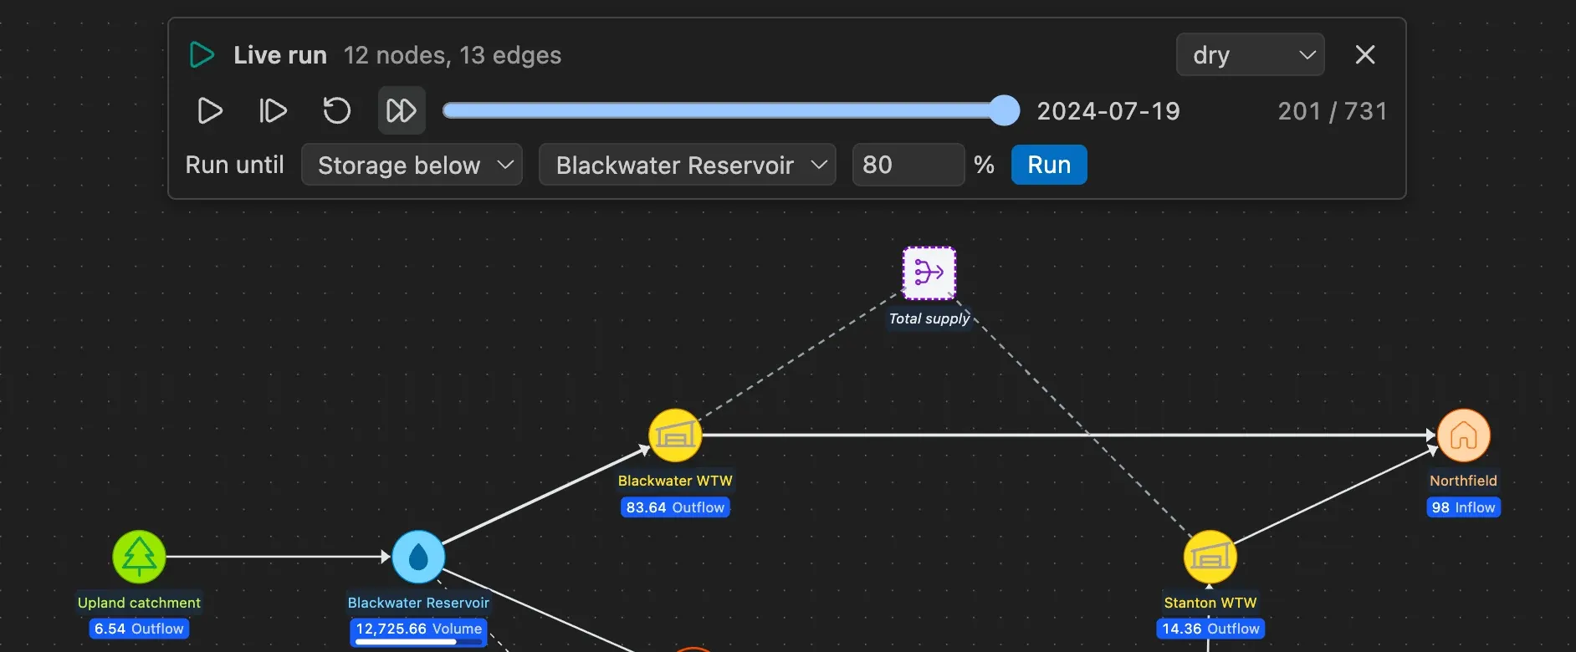
Task: Click the Stanton WTW label
Action: [x=1210, y=603]
